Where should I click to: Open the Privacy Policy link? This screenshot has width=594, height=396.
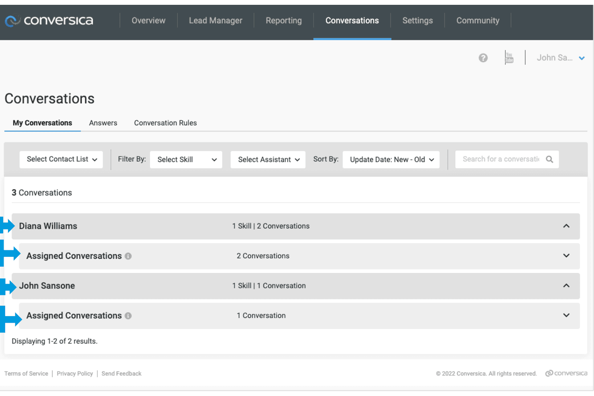point(75,374)
